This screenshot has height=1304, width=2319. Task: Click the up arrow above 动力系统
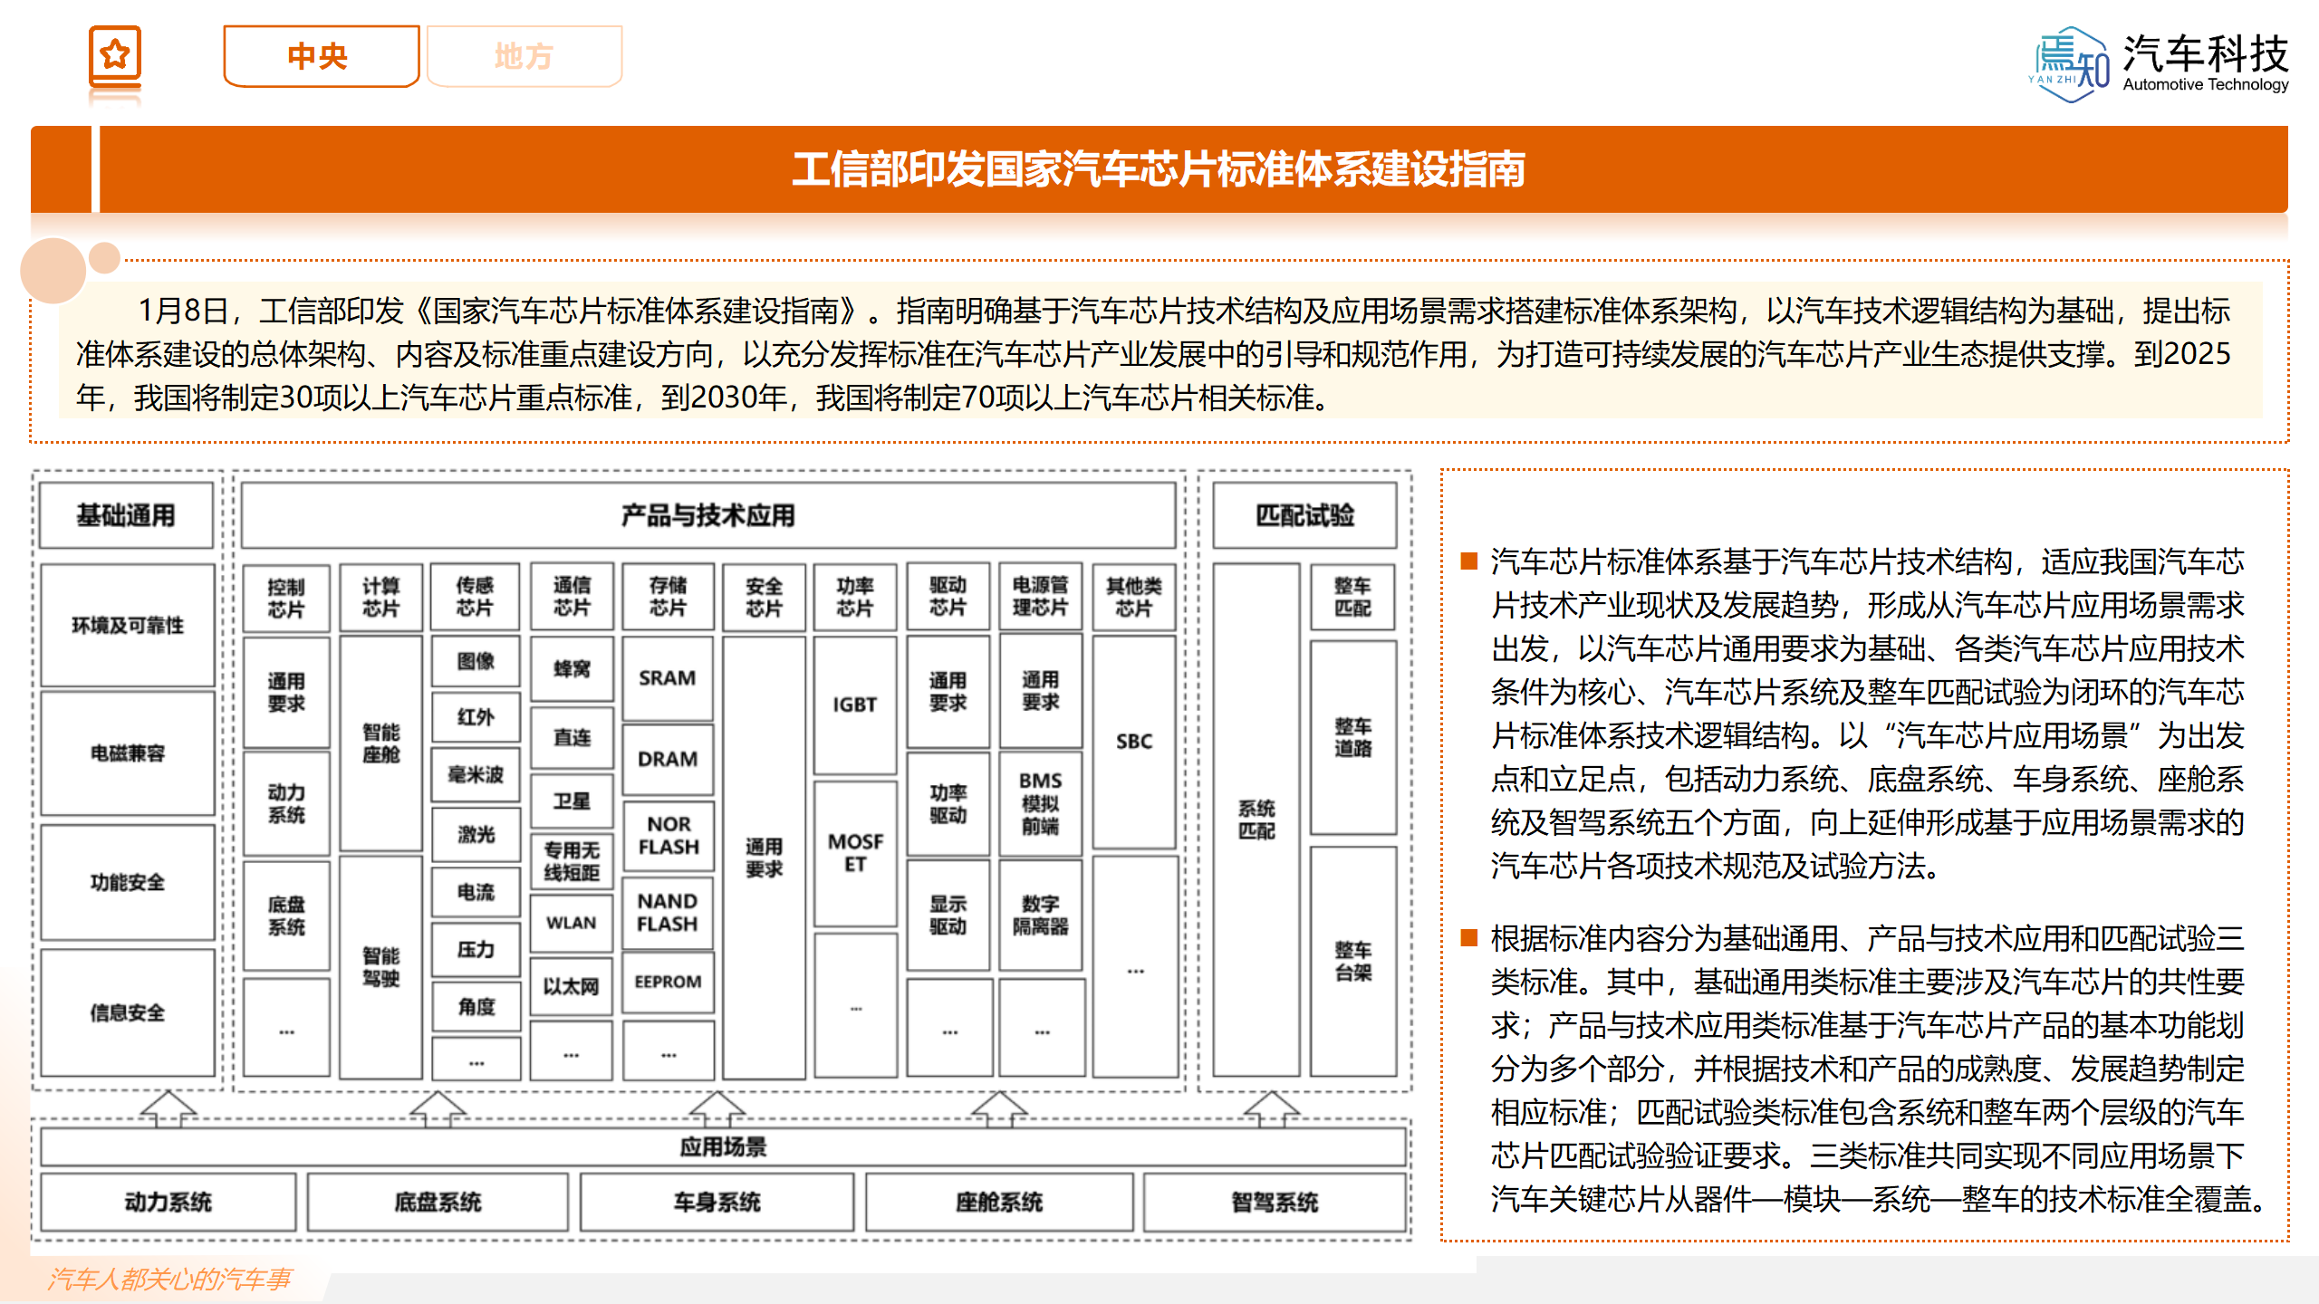coord(168,1107)
